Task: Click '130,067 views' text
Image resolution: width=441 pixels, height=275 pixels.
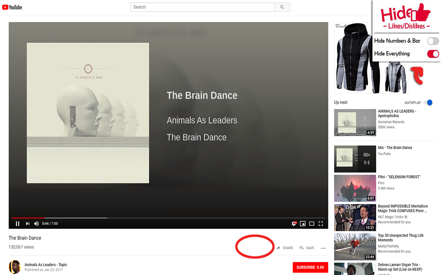Action: [21, 247]
